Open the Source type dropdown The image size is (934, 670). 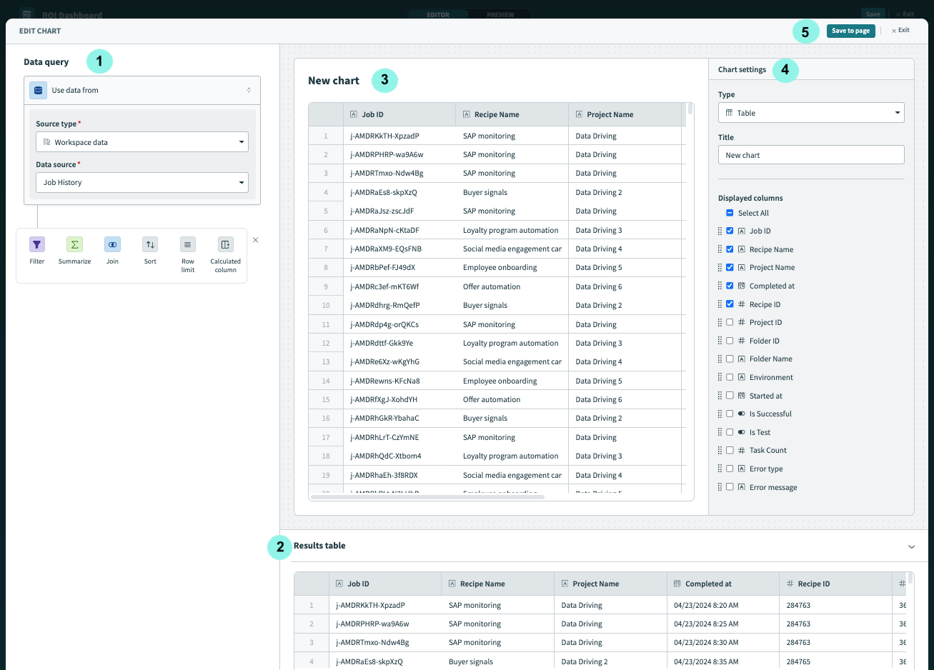coord(141,142)
